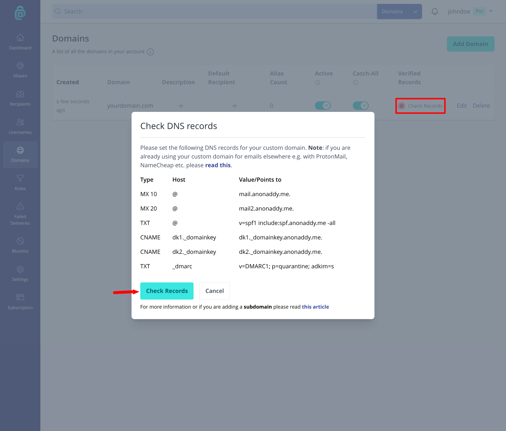506x431 pixels.
Task: Cancel the Check DNS records dialog
Action: coord(215,291)
